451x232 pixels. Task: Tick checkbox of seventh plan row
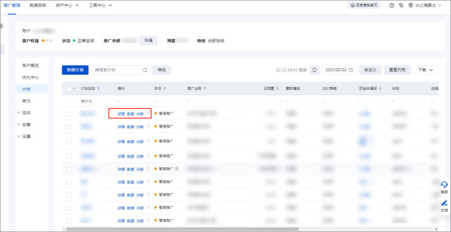click(x=69, y=195)
